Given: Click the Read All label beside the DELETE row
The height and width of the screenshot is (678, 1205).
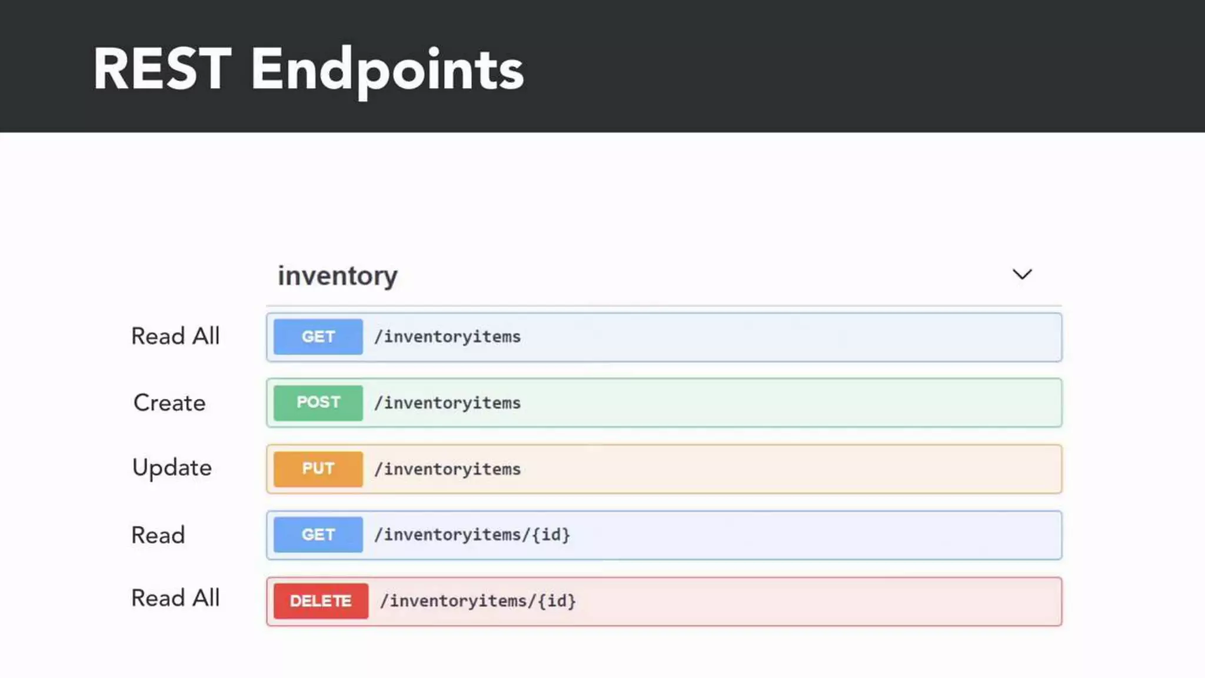Looking at the screenshot, I should point(175,599).
